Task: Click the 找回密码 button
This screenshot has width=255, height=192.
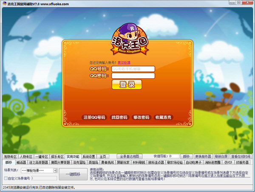Action: tap(119, 117)
